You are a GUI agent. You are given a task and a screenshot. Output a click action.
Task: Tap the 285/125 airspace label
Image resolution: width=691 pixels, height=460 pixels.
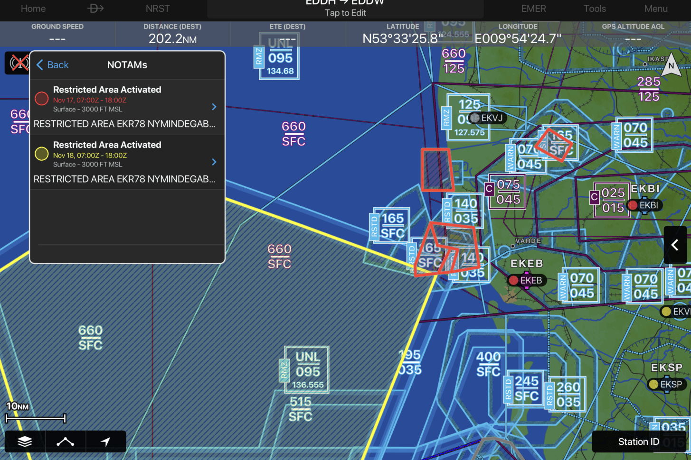click(649, 89)
